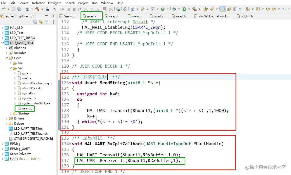Open the Project menu

(x=83, y=3)
